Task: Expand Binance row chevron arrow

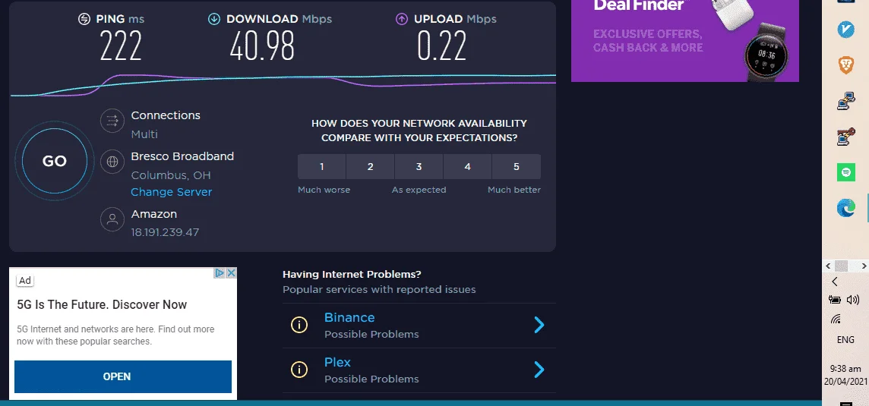Action: (539, 325)
